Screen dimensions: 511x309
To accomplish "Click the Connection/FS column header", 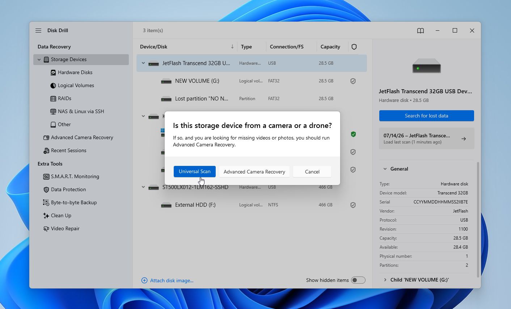I will point(287,47).
